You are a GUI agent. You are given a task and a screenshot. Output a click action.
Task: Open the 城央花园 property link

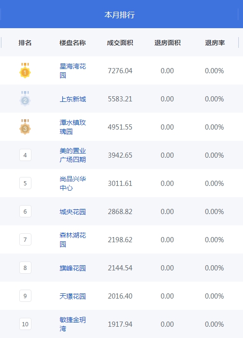pos(73,212)
